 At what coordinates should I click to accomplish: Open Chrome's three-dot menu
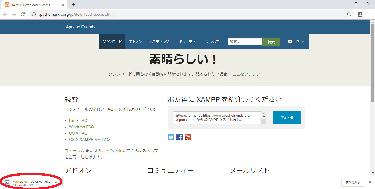click(x=369, y=14)
